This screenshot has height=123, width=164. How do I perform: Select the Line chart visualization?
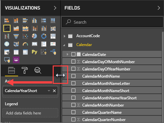(7, 28)
